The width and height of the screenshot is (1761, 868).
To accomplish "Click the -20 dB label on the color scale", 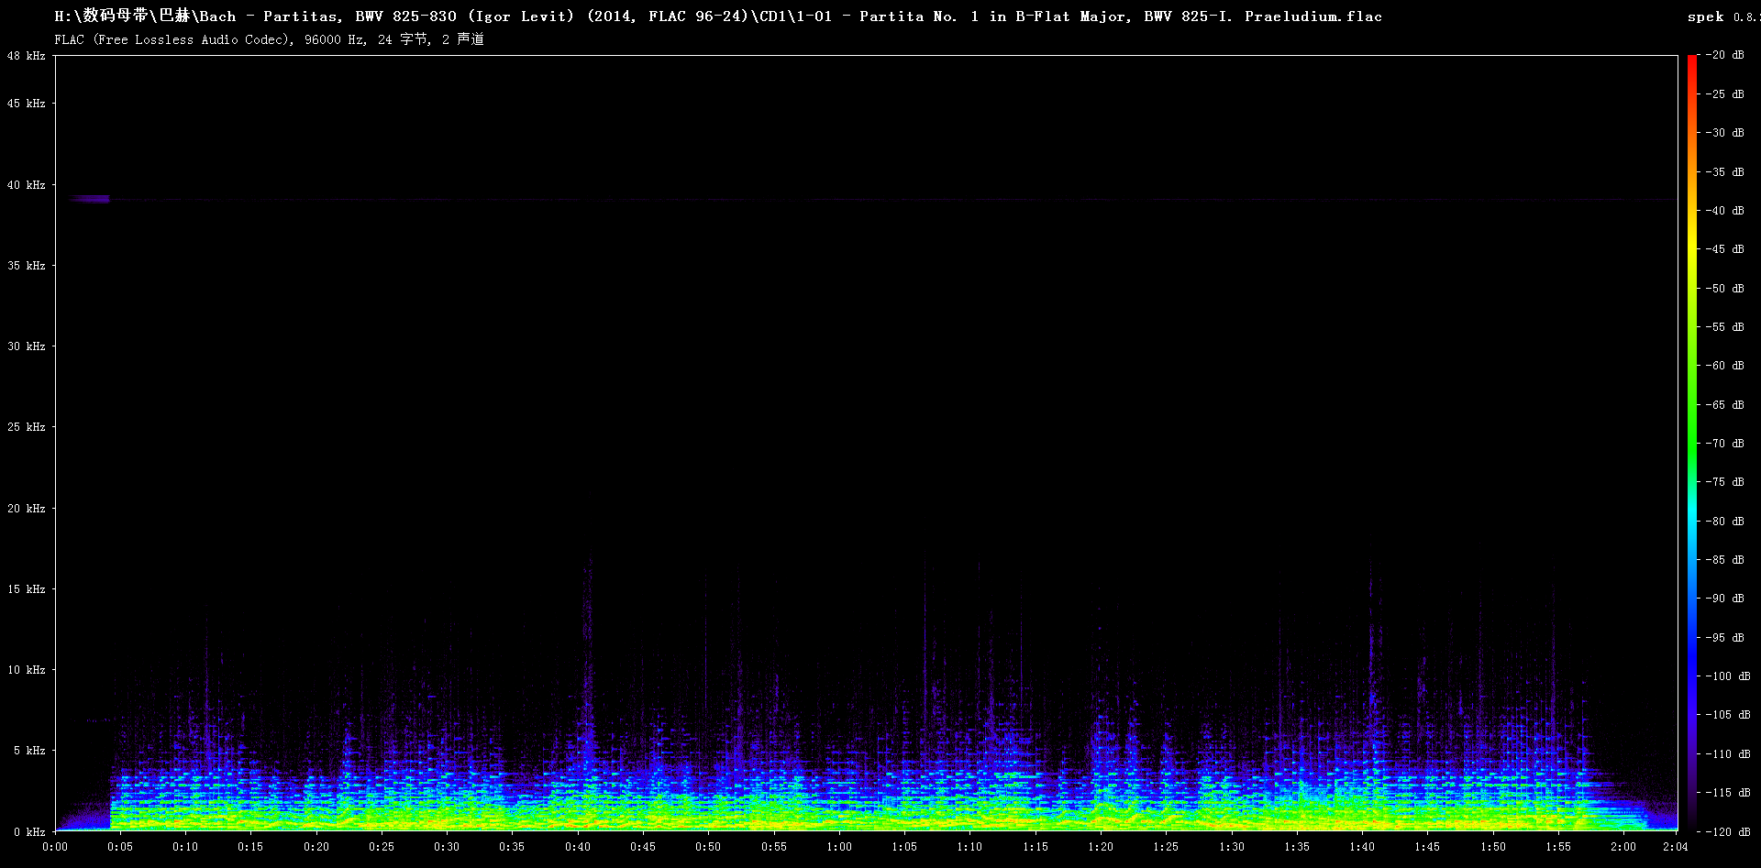I will (x=1724, y=55).
